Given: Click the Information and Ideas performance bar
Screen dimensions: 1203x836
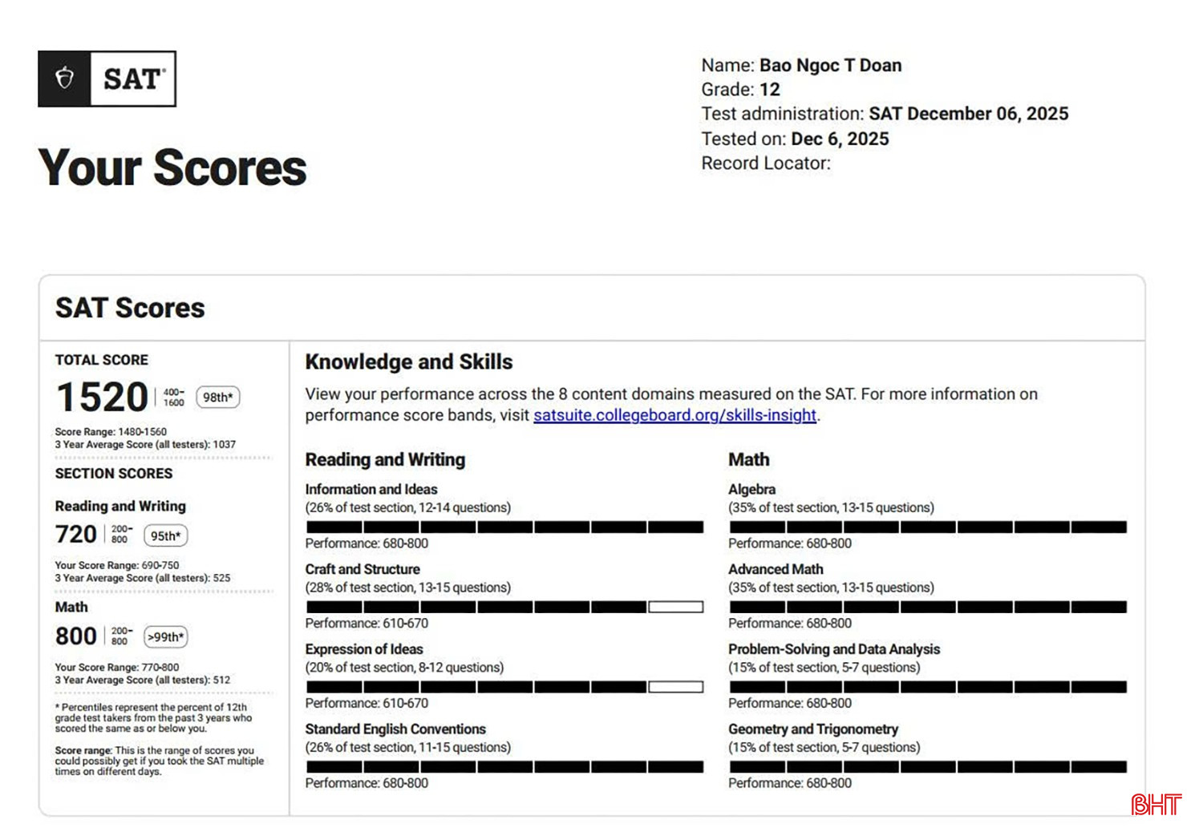Looking at the screenshot, I should pyautogui.click(x=504, y=527).
